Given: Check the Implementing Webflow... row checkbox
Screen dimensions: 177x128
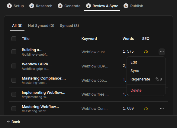Looking at the screenshot, I should coord(14,94).
